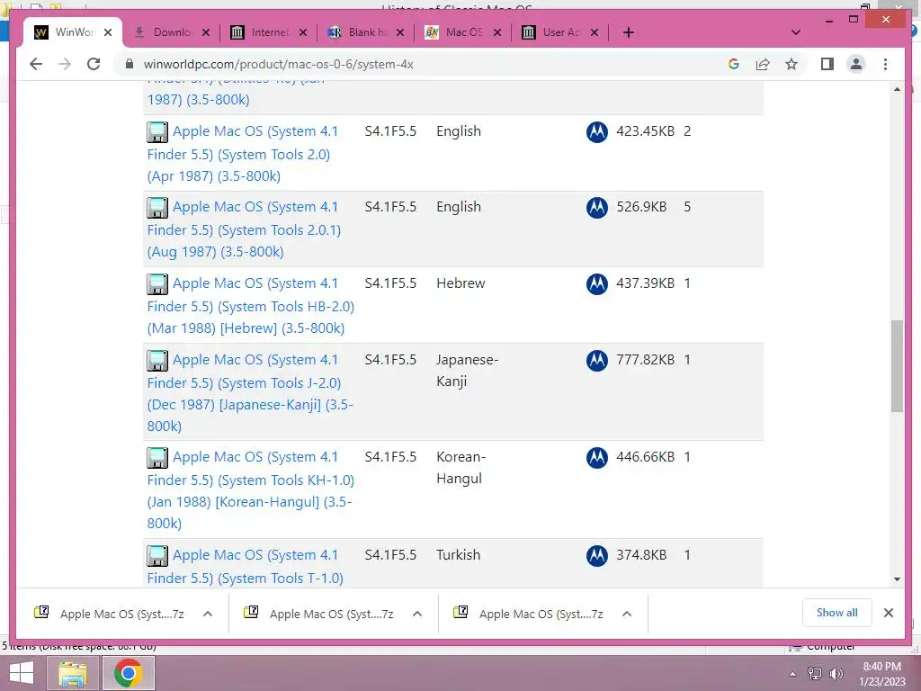Click Motorola icon in 526.9KB row

[x=597, y=208]
